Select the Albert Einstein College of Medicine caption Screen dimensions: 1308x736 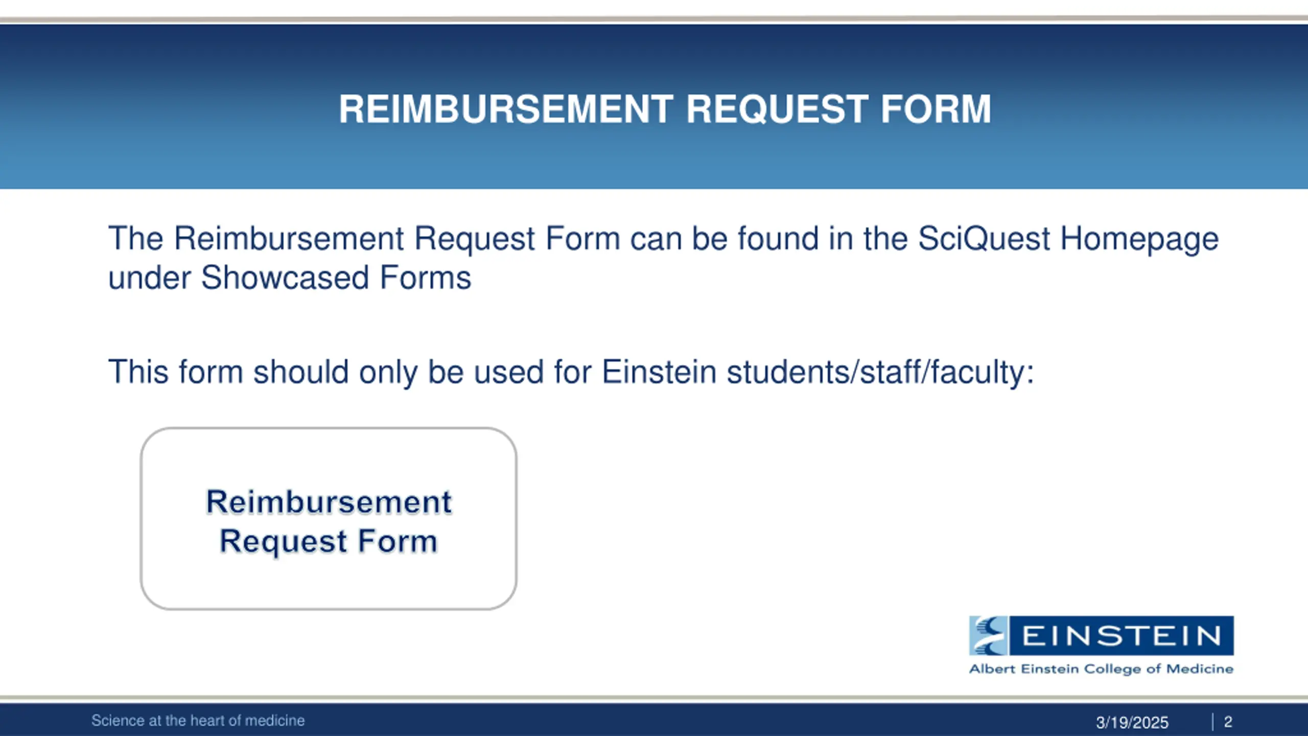coord(1101,669)
